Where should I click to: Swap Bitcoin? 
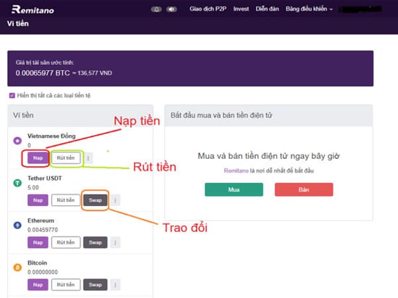tap(95, 285)
